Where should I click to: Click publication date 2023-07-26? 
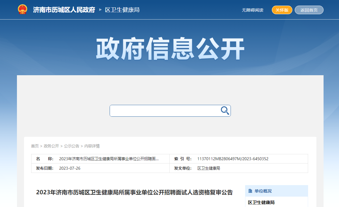pyautogui.click(x=70, y=168)
